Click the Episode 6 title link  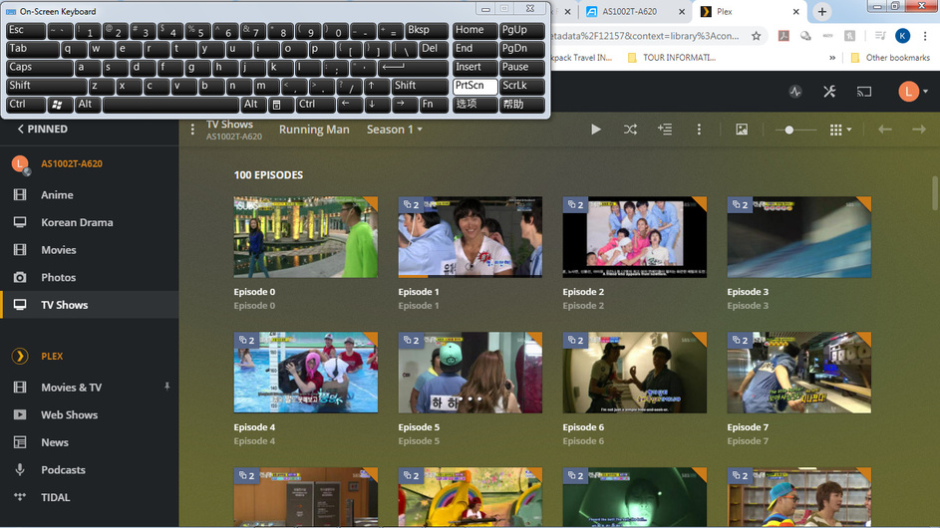[583, 427]
